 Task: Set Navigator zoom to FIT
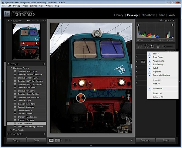28,21
